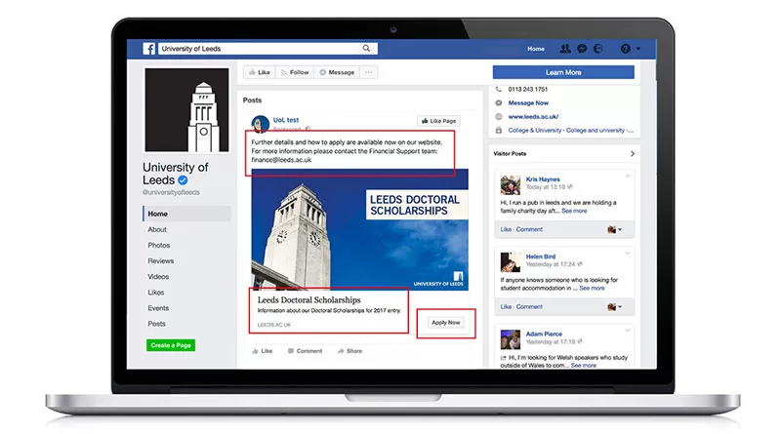The image size is (781, 434).
Task: Click the Yesterday at 17:24 timestamp
Action: coord(551,264)
